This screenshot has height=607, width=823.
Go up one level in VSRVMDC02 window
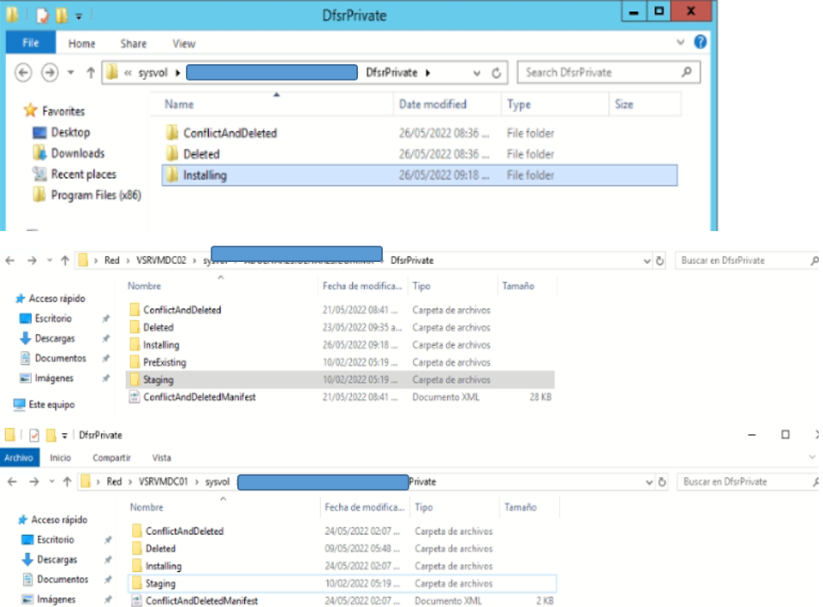click(65, 260)
